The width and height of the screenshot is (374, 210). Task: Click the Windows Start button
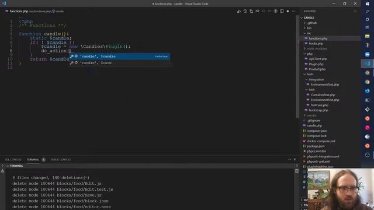(368, 4)
